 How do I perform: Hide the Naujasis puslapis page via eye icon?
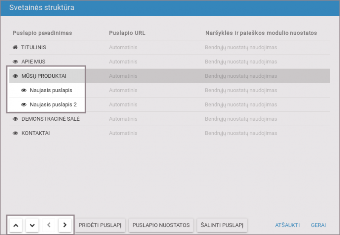24,91
